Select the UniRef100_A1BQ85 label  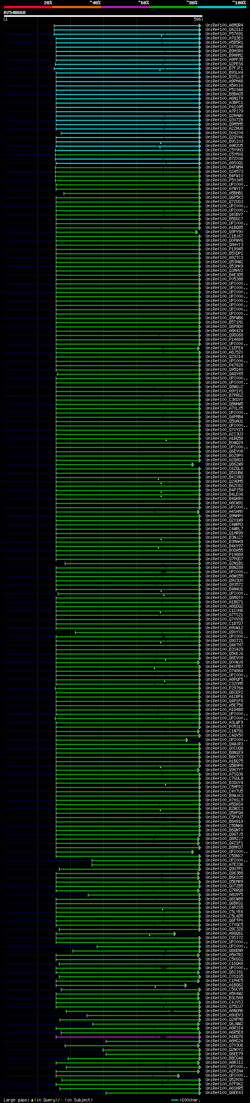click(x=224, y=228)
